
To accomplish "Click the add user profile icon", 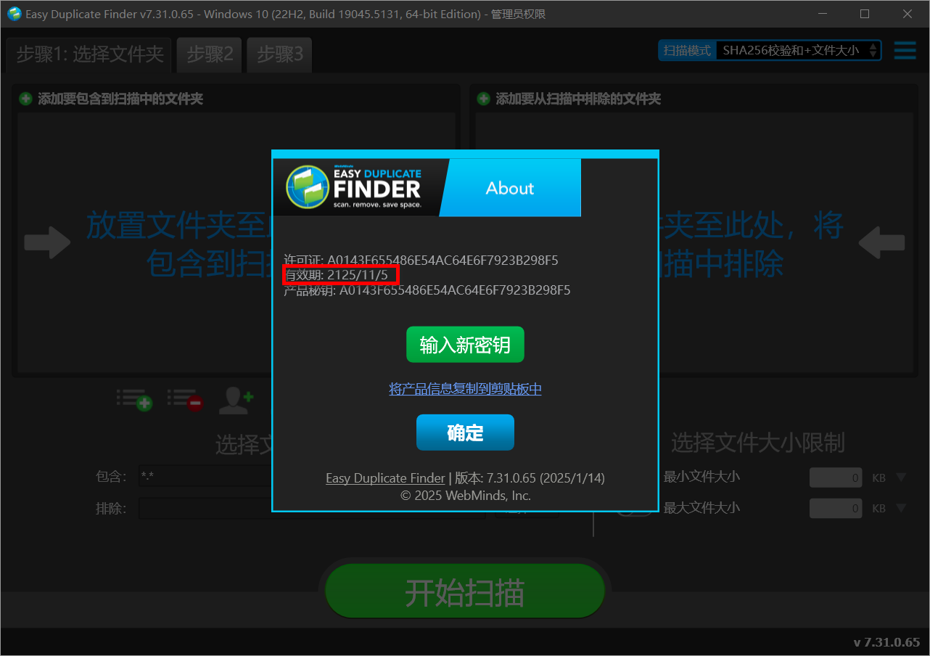I will (x=235, y=400).
